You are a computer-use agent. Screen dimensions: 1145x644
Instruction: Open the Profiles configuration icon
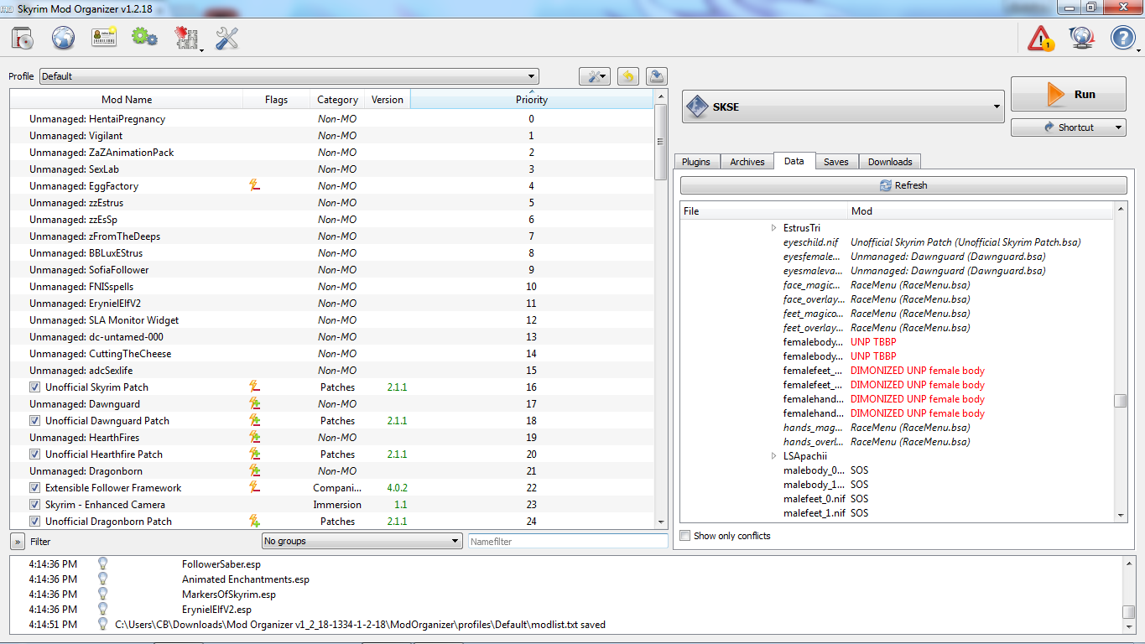pos(104,38)
